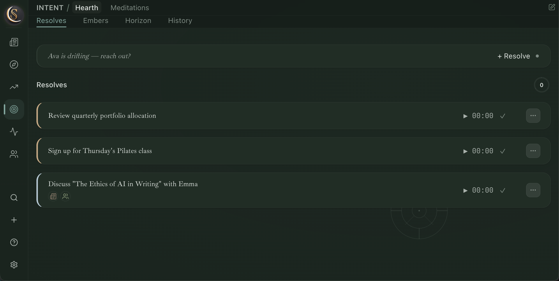Screen dimensions: 559x281
Task: Click the compass explore sidebar icon
Action: [14, 65]
